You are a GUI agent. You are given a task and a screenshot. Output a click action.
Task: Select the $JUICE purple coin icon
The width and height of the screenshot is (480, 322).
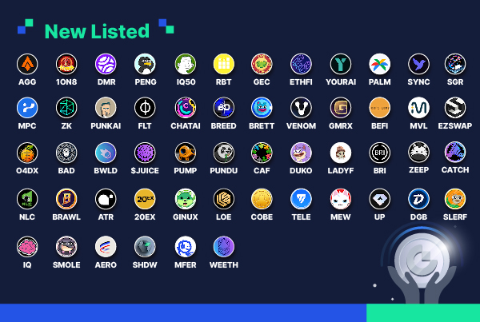pyautogui.click(x=145, y=153)
